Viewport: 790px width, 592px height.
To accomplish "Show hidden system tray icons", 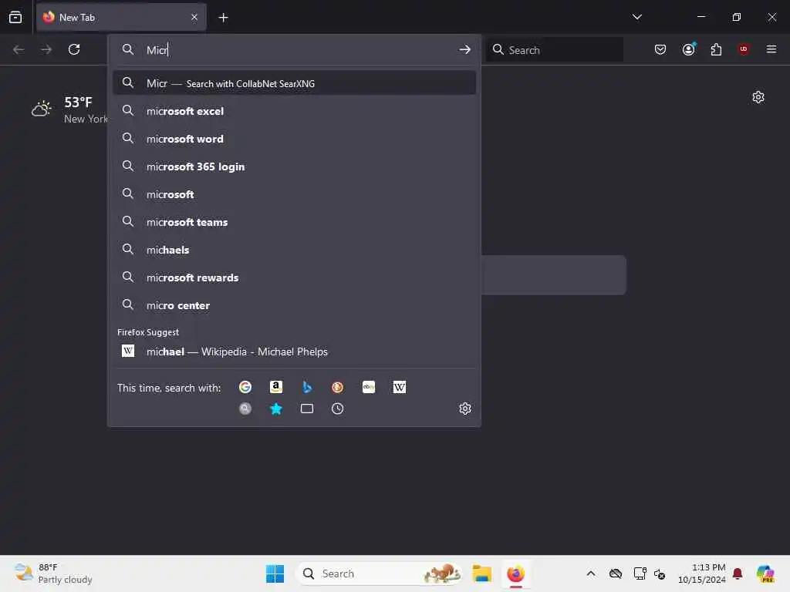I will pos(591,573).
